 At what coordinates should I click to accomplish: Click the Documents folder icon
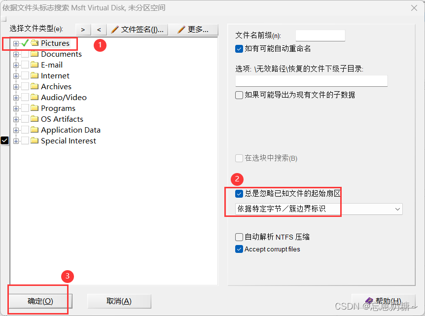[35, 54]
